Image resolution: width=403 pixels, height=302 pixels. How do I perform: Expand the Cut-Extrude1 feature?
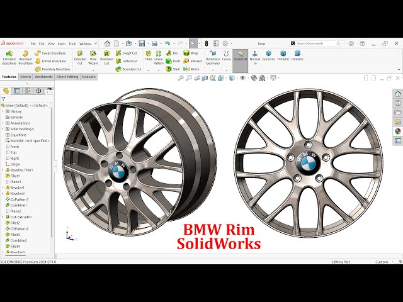coord(3,217)
